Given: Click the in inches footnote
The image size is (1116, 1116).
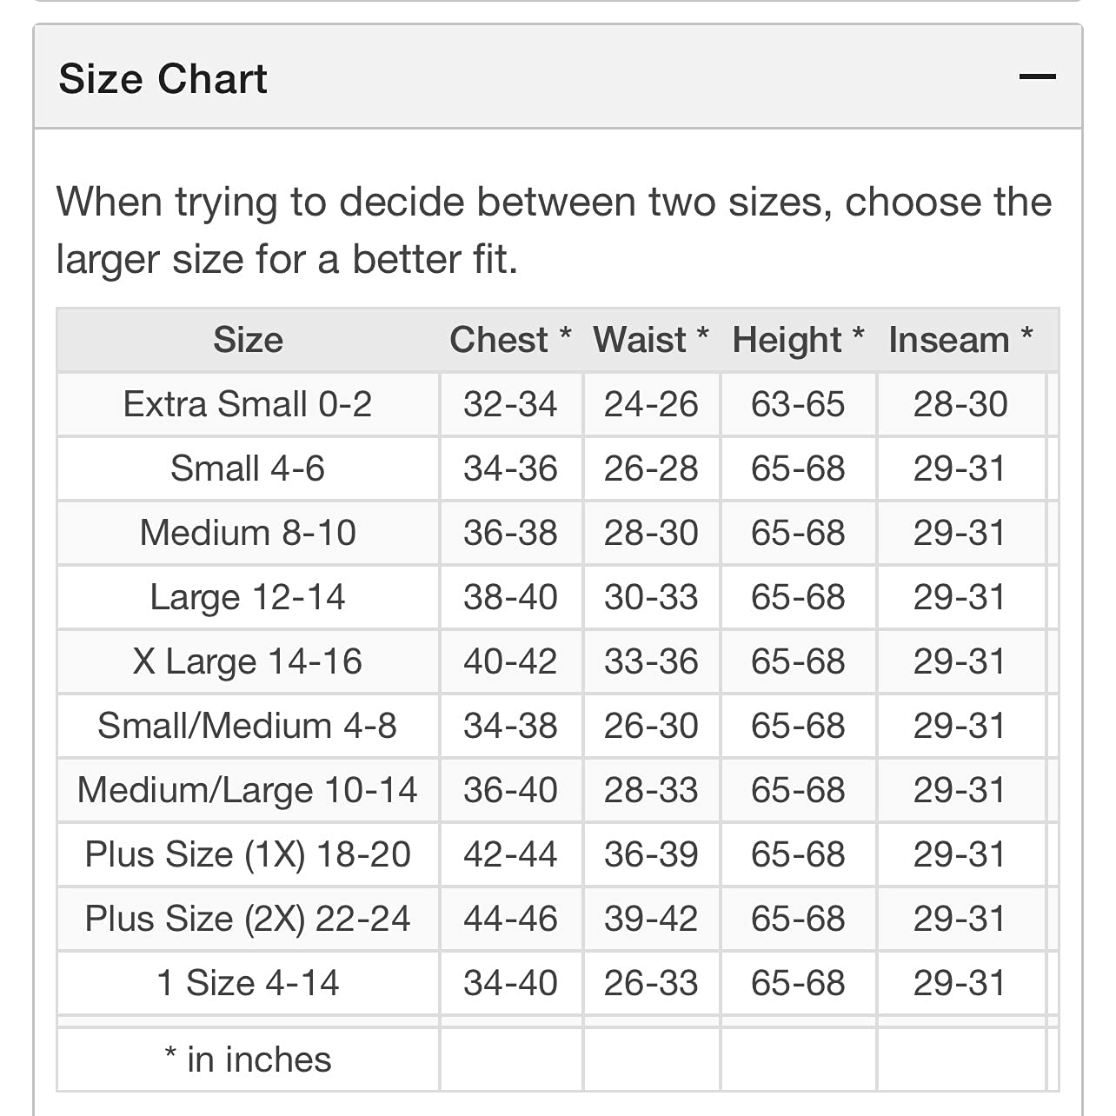Looking at the screenshot, I should pyautogui.click(x=248, y=1060).
